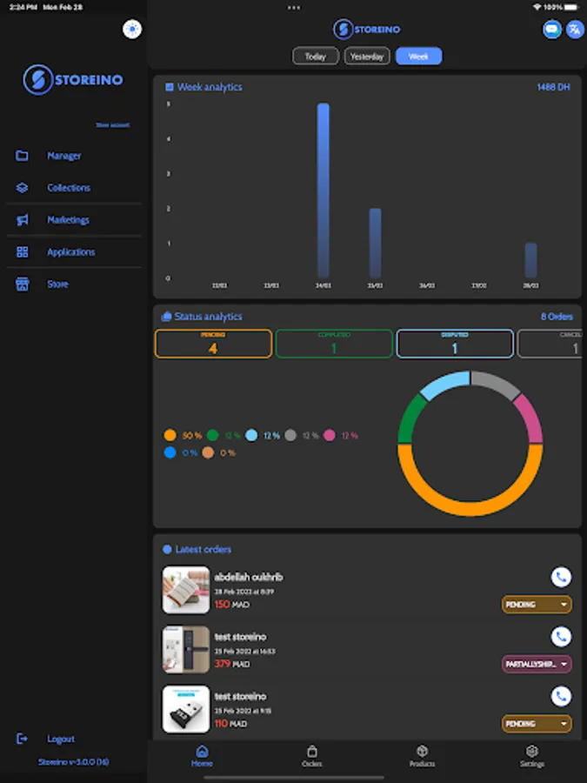Click the Store account link
This screenshot has width=587, height=783.
point(113,124)
